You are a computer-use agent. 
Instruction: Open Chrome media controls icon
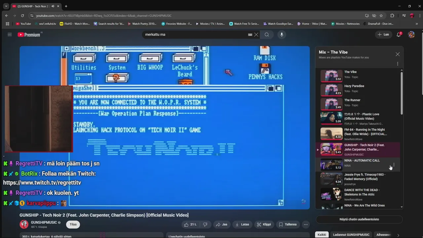click(x=404, y=16)
